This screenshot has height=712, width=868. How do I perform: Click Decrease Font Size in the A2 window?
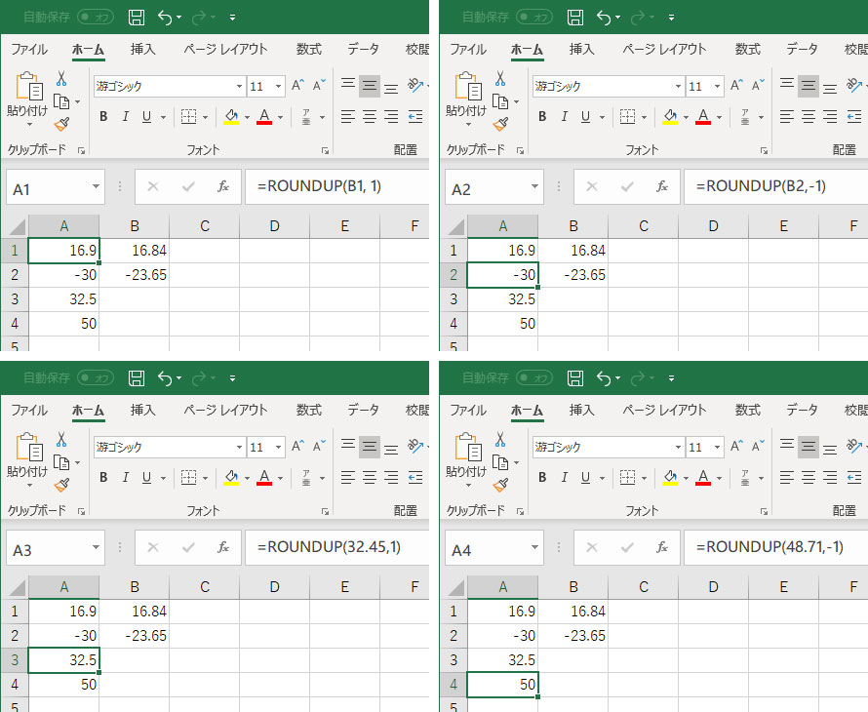click(x=758, y=85)
